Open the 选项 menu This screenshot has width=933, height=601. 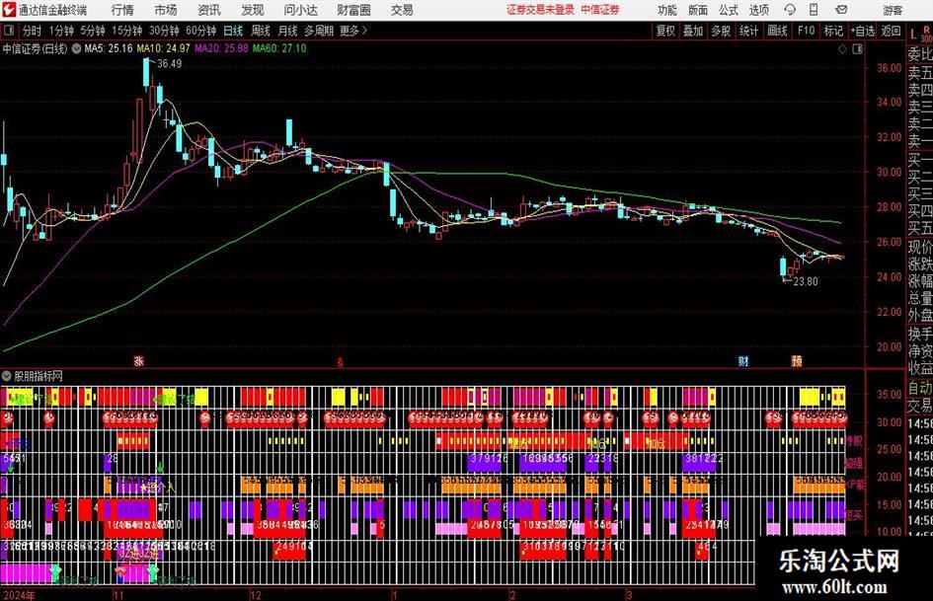(x=758, y=10)
